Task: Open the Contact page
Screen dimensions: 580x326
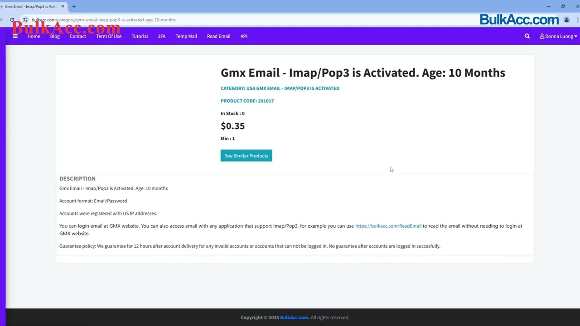Action: pyautogui.click(x=78, y=36)
